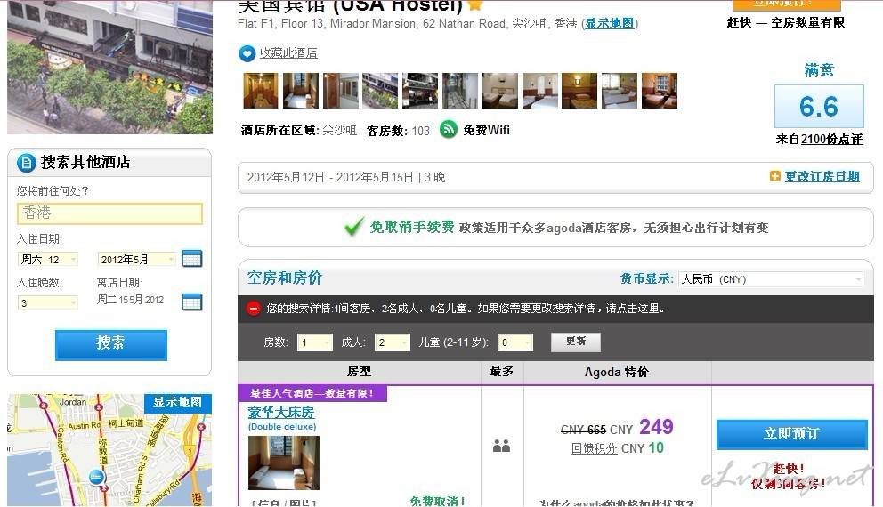The height and width of the screenshot is (507, 883).
Task: Click the two-person max occupancy icon
Action: [501, 446]
